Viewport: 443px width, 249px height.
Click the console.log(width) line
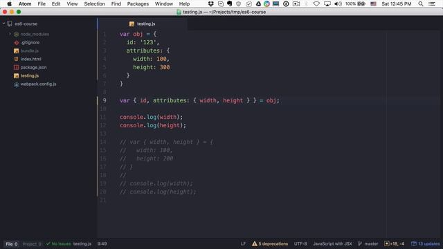click(x=151, y=117)
